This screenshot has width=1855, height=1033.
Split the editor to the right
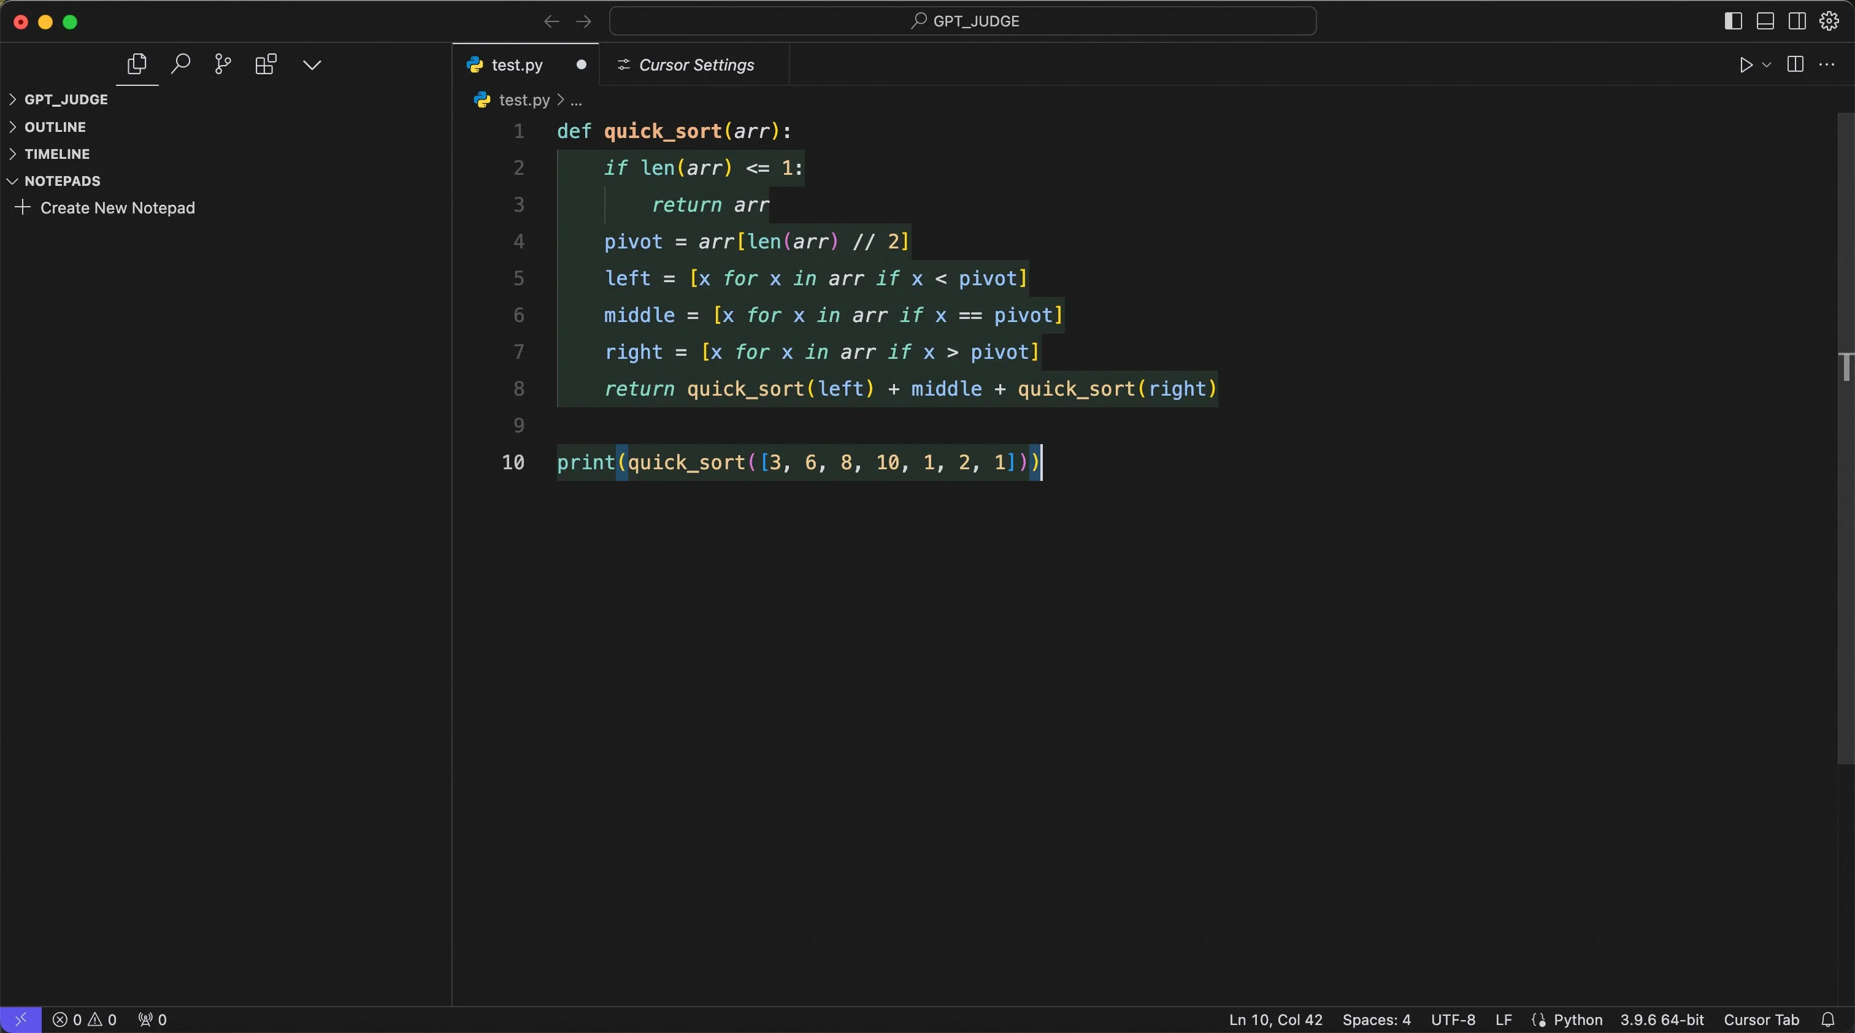1795,65
